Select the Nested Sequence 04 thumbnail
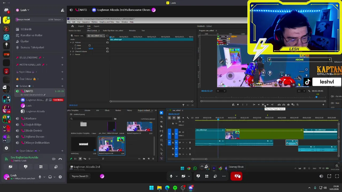 (x=111, y=145)
